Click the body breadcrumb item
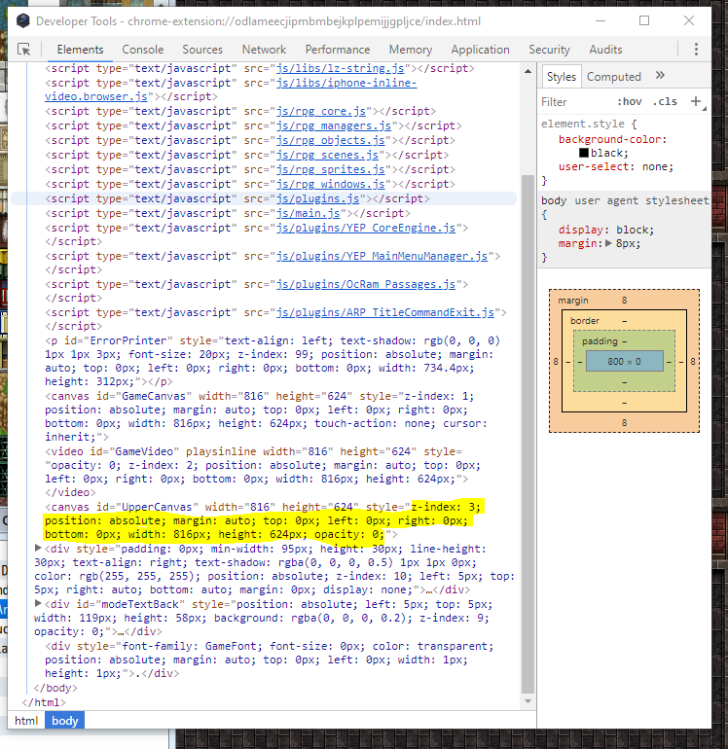This screenshot has height=749, width=728. coord(64,721)
